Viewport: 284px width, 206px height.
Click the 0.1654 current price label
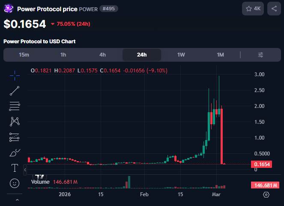262,164
